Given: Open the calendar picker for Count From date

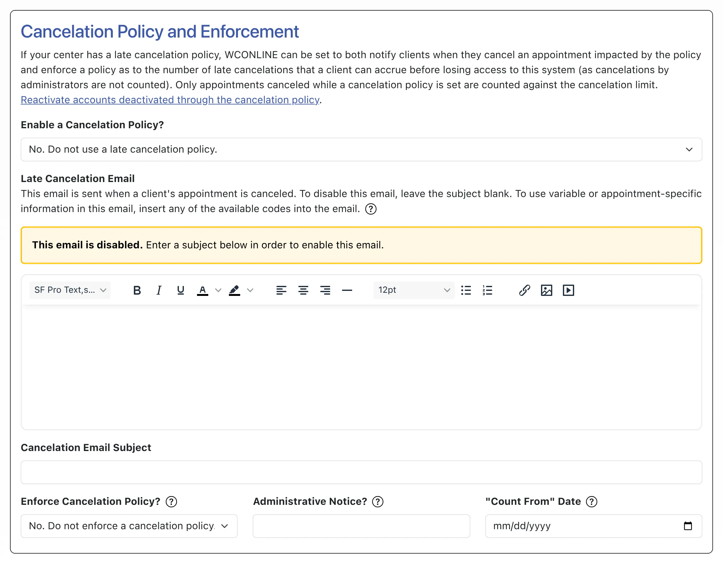Looking at the screenshot, I should [x=688, y=525].
